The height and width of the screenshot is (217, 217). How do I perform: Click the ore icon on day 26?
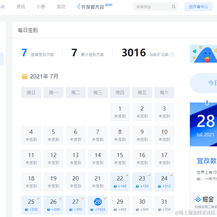[49, 209]
